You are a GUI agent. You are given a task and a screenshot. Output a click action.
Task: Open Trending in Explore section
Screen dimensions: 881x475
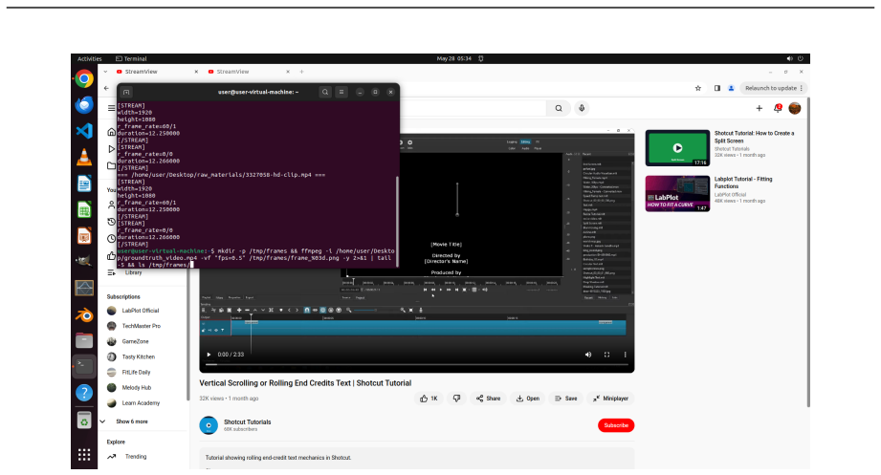[135, 457]
